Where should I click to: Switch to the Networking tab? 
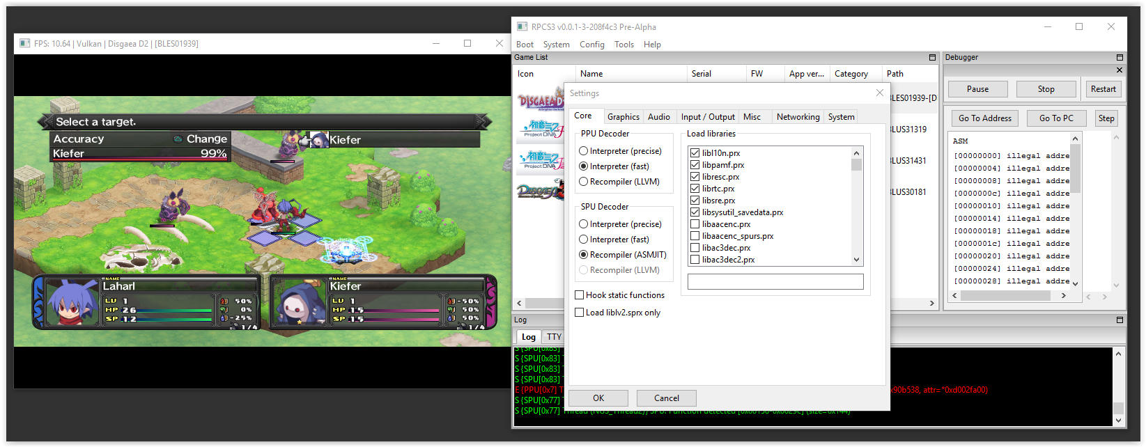point(798,117)
